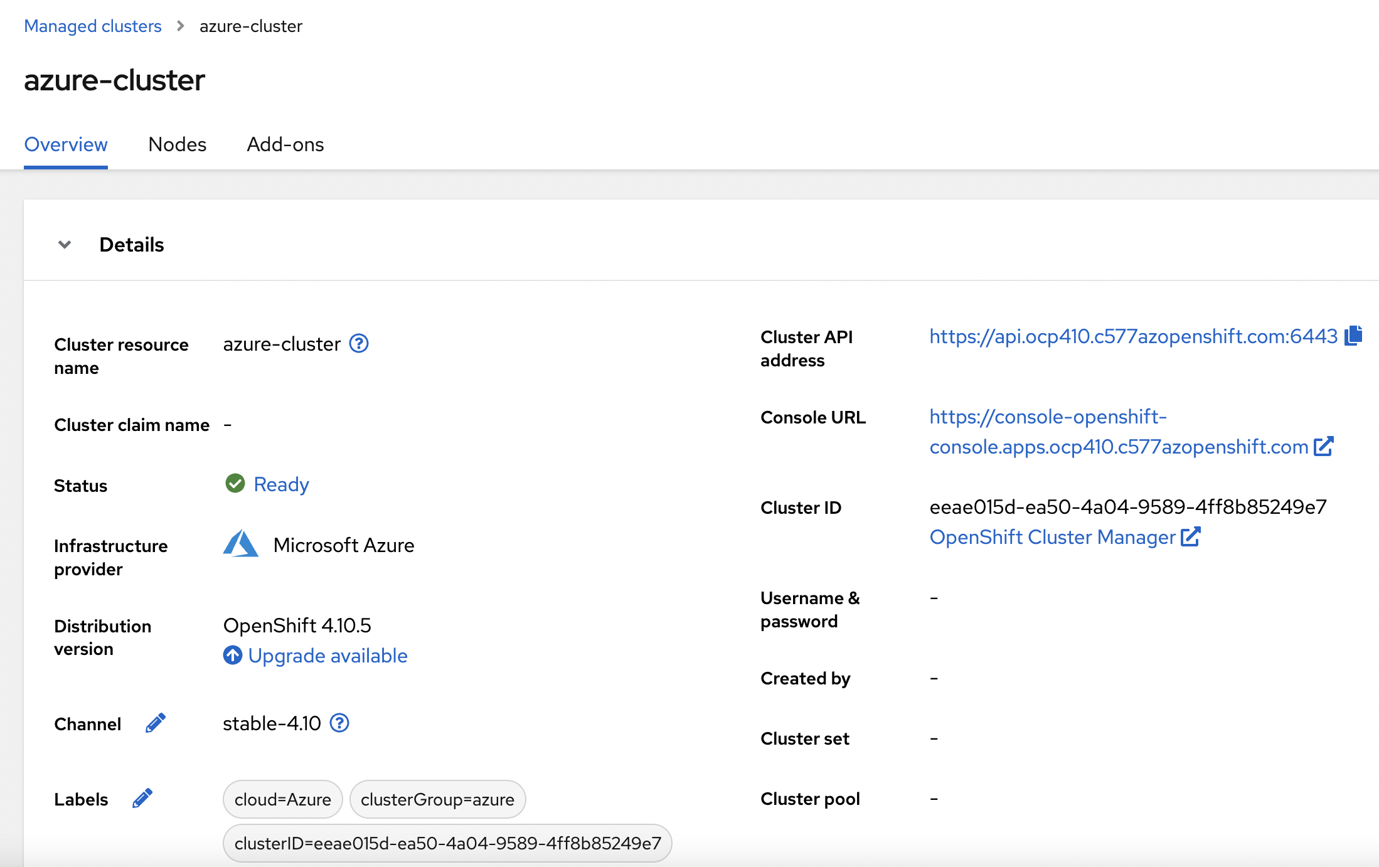Click the Channel label text
1379x867 pixels.
pos(87,724)
